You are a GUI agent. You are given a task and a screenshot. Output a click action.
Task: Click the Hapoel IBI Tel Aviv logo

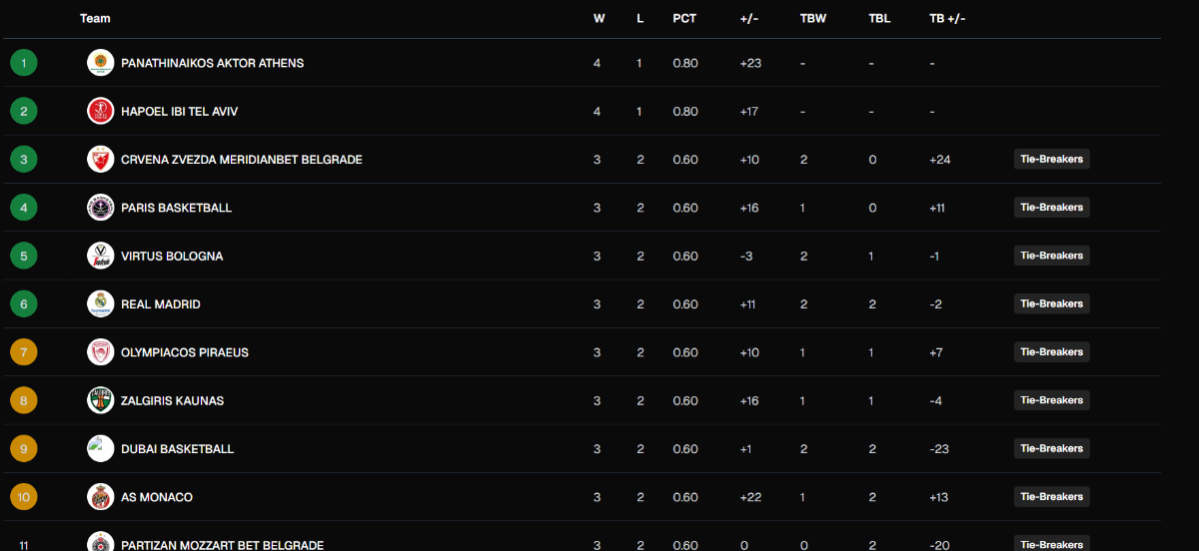click(x=100, y=111)
